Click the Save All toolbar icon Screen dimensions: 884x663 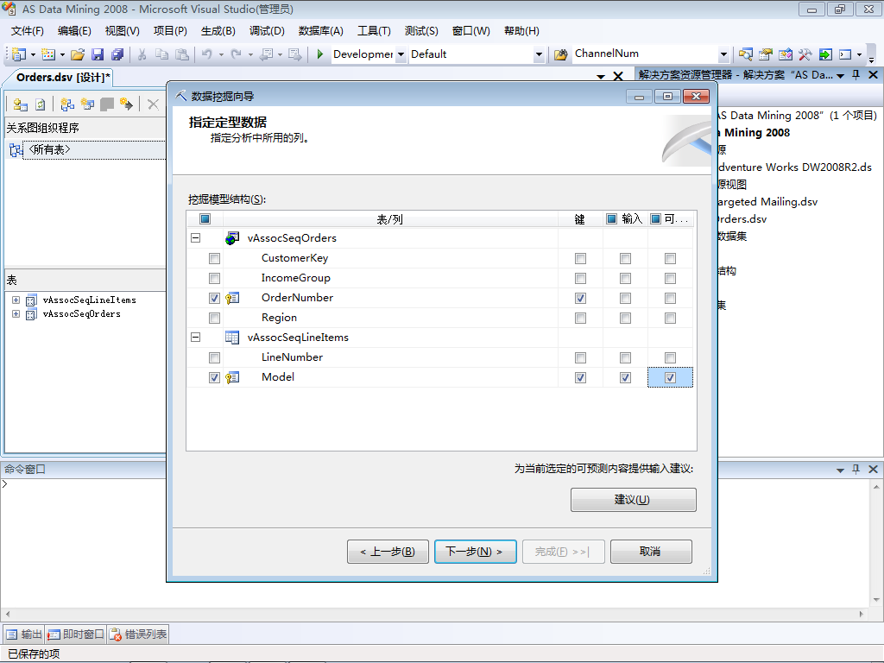[117, 54]
